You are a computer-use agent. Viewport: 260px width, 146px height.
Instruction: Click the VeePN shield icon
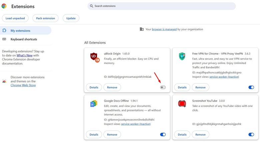coord(182,56)
